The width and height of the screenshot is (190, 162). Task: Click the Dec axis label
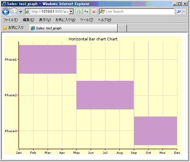(x=177, y=153)
